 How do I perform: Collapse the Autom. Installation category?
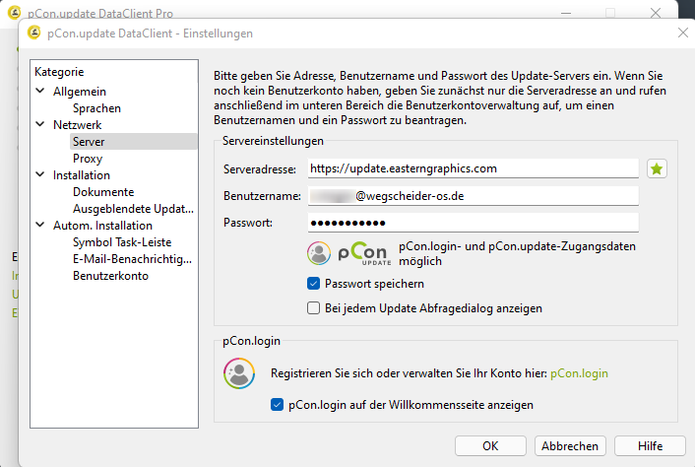(40, 225)
